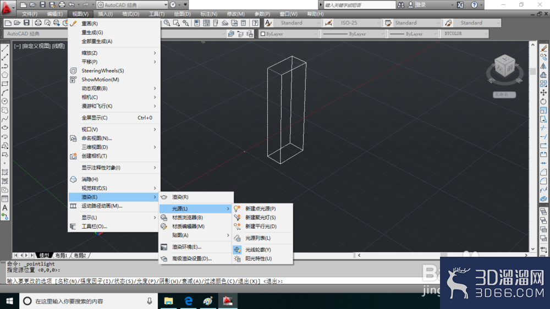Open Microsoft Edge from the taskbar
The image size is (550, 309).
click(x=188, y=301)
